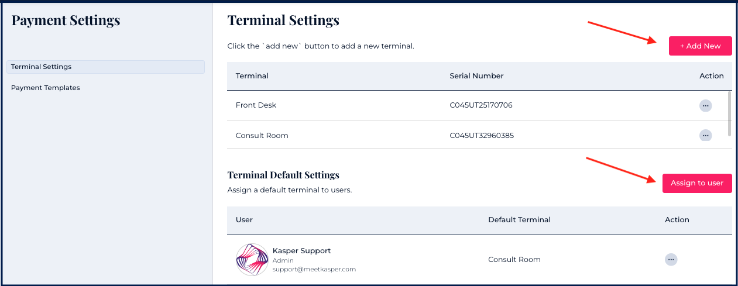The height and width of the screenshot is (286, 738).
Task: Select the Front Desk terminal name
Action: click(256, 105)
